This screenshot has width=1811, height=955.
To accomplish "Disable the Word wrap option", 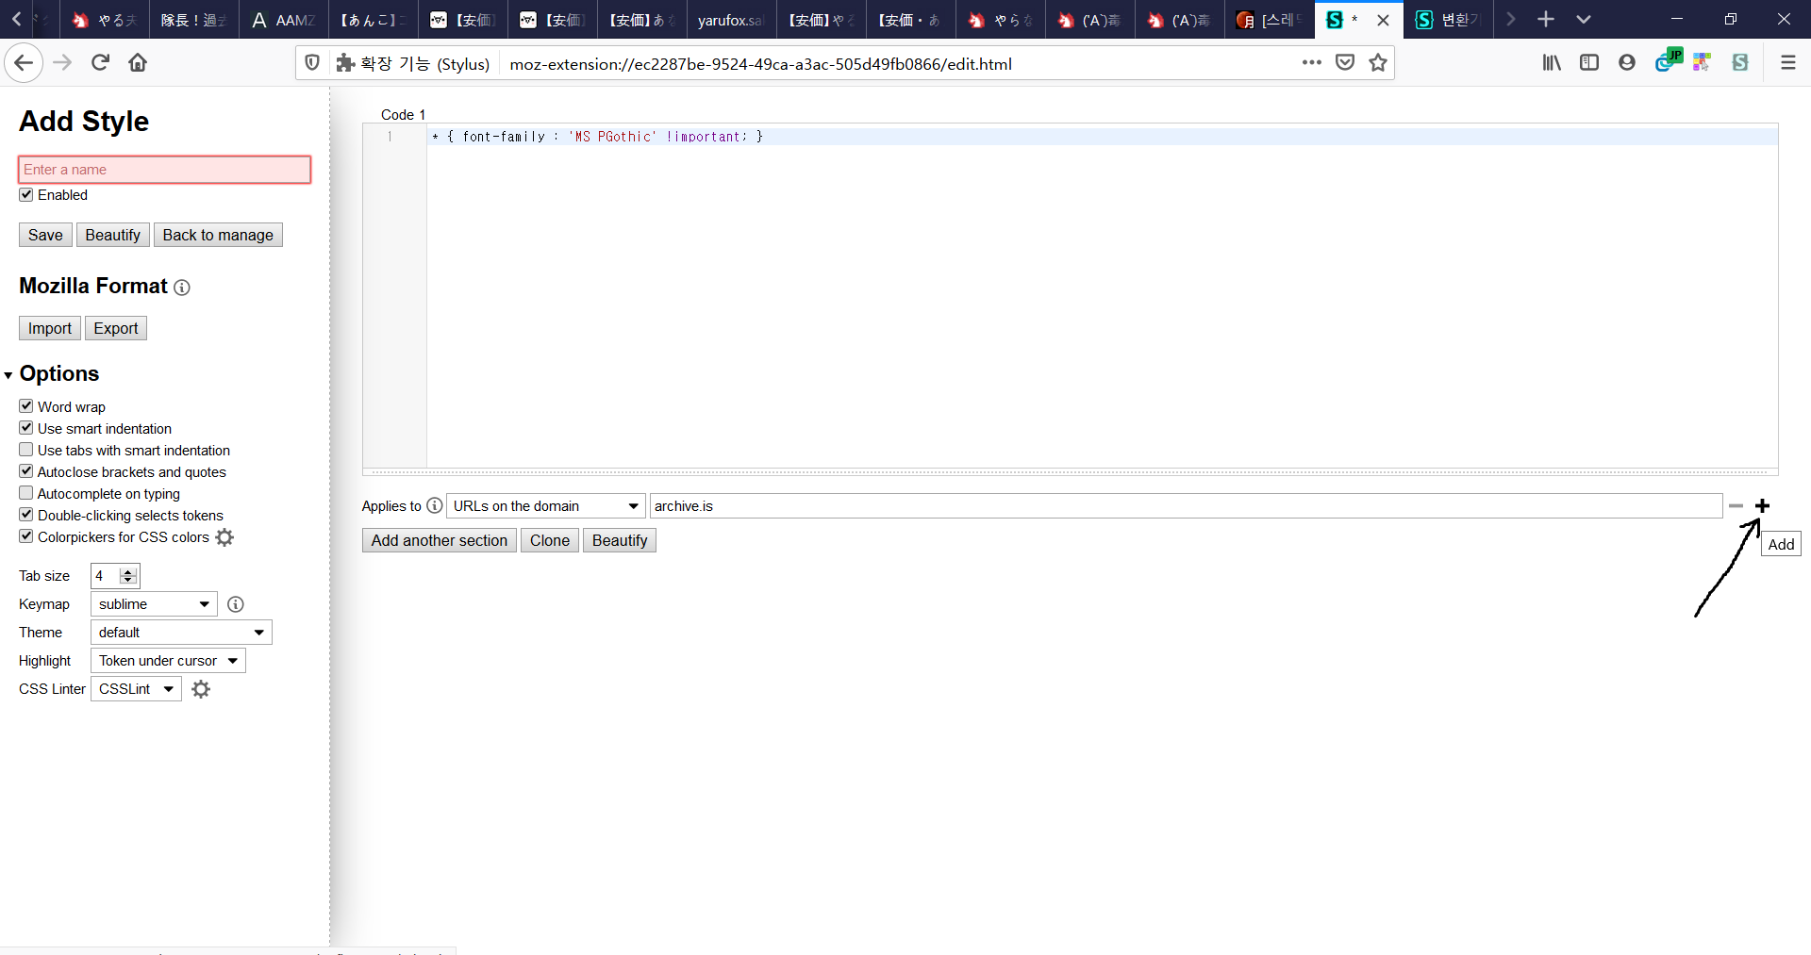I will tap(26, 406).
